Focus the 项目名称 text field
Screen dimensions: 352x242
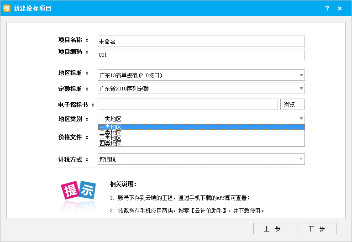coord(201,41)
